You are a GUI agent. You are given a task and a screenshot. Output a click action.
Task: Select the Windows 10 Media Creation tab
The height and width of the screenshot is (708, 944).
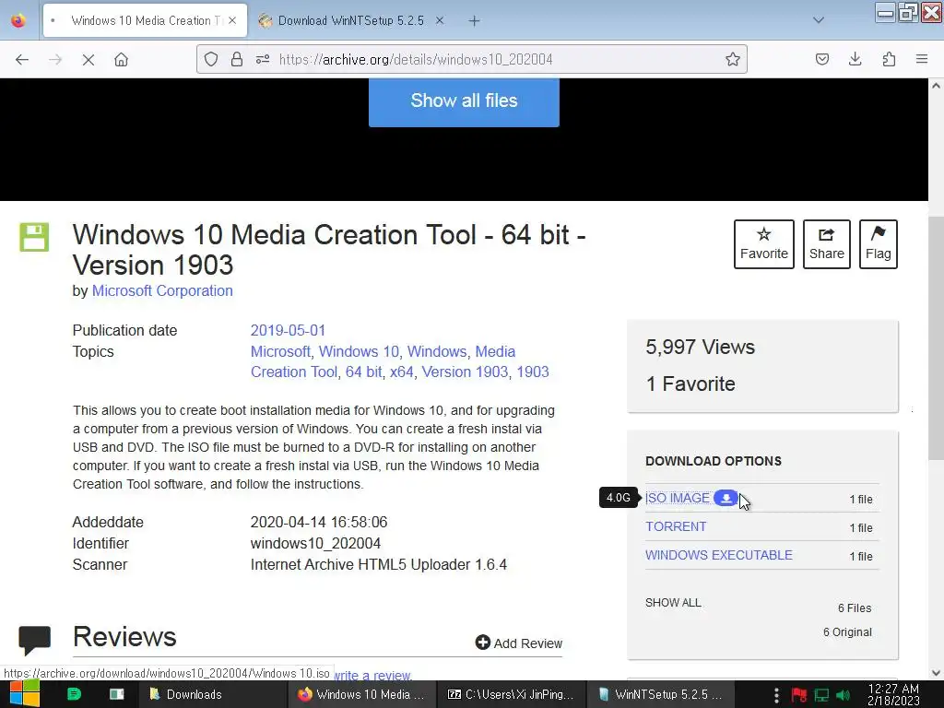145,20
